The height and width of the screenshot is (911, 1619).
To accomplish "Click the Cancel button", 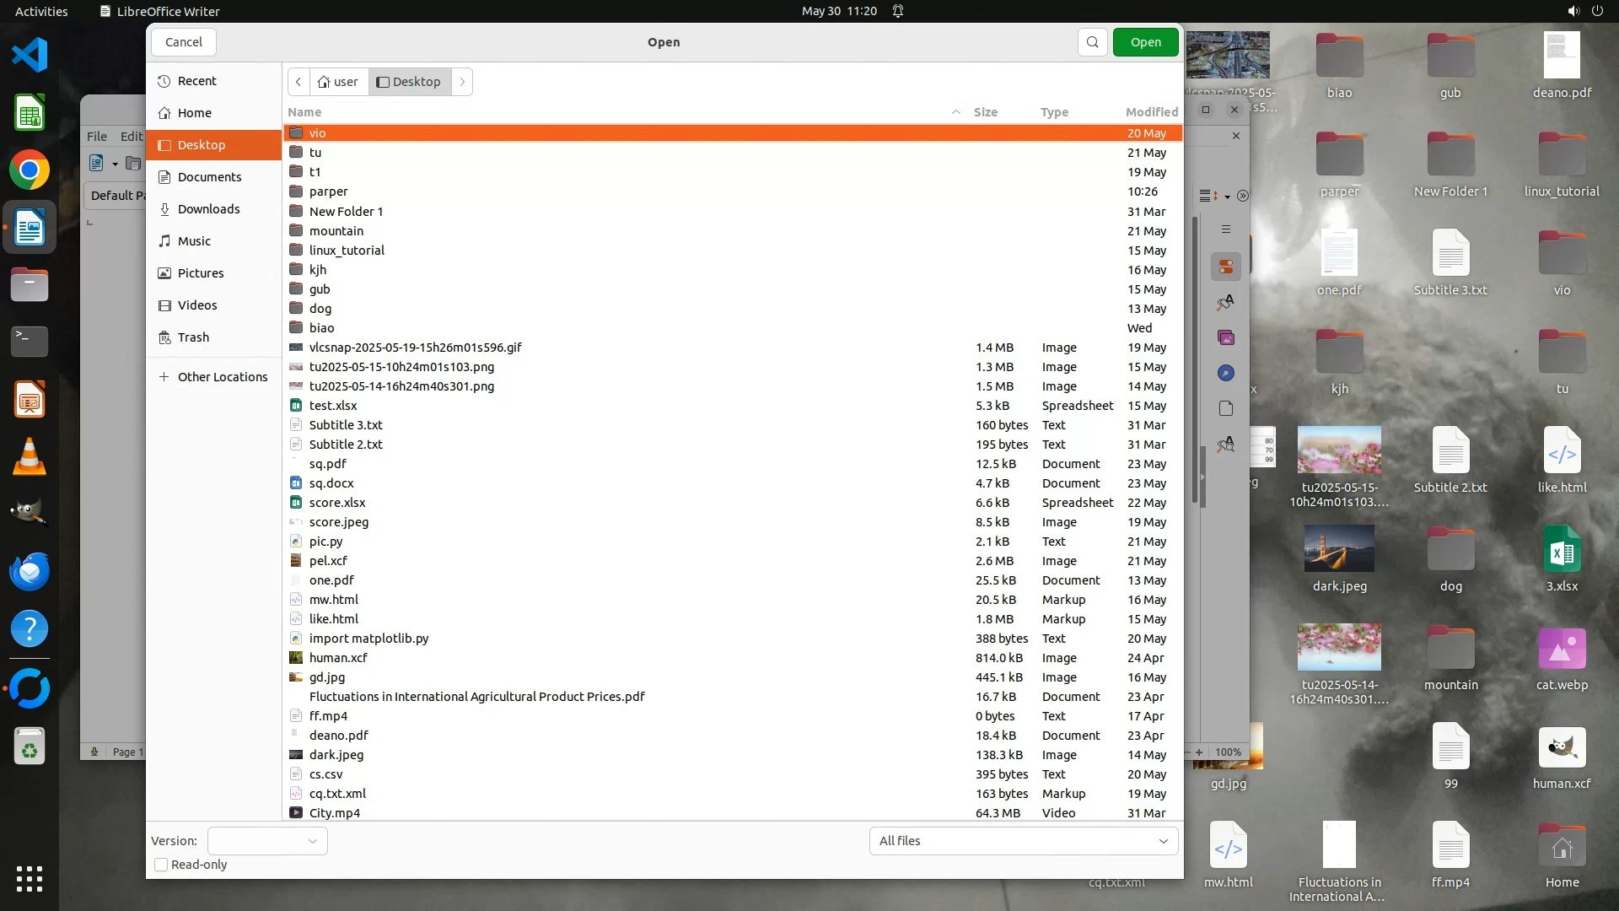I will pyautogui.click(x=183, y=42).
